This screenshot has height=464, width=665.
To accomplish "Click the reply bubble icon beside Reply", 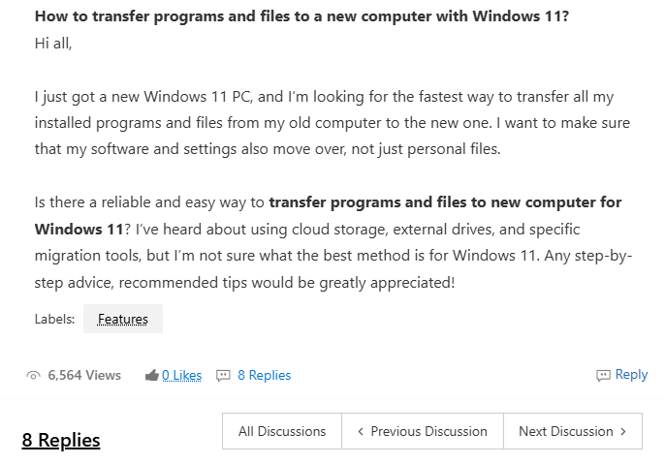I will click(603, 375).
